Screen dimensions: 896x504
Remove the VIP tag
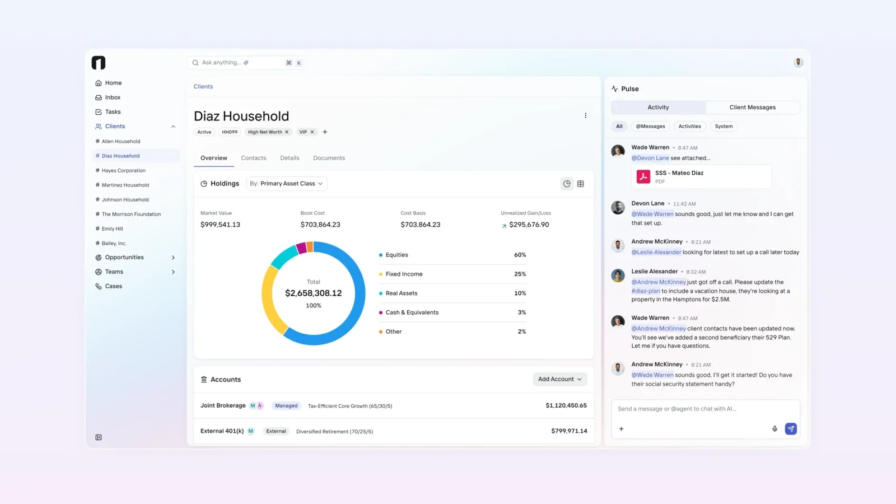point(312,132)
